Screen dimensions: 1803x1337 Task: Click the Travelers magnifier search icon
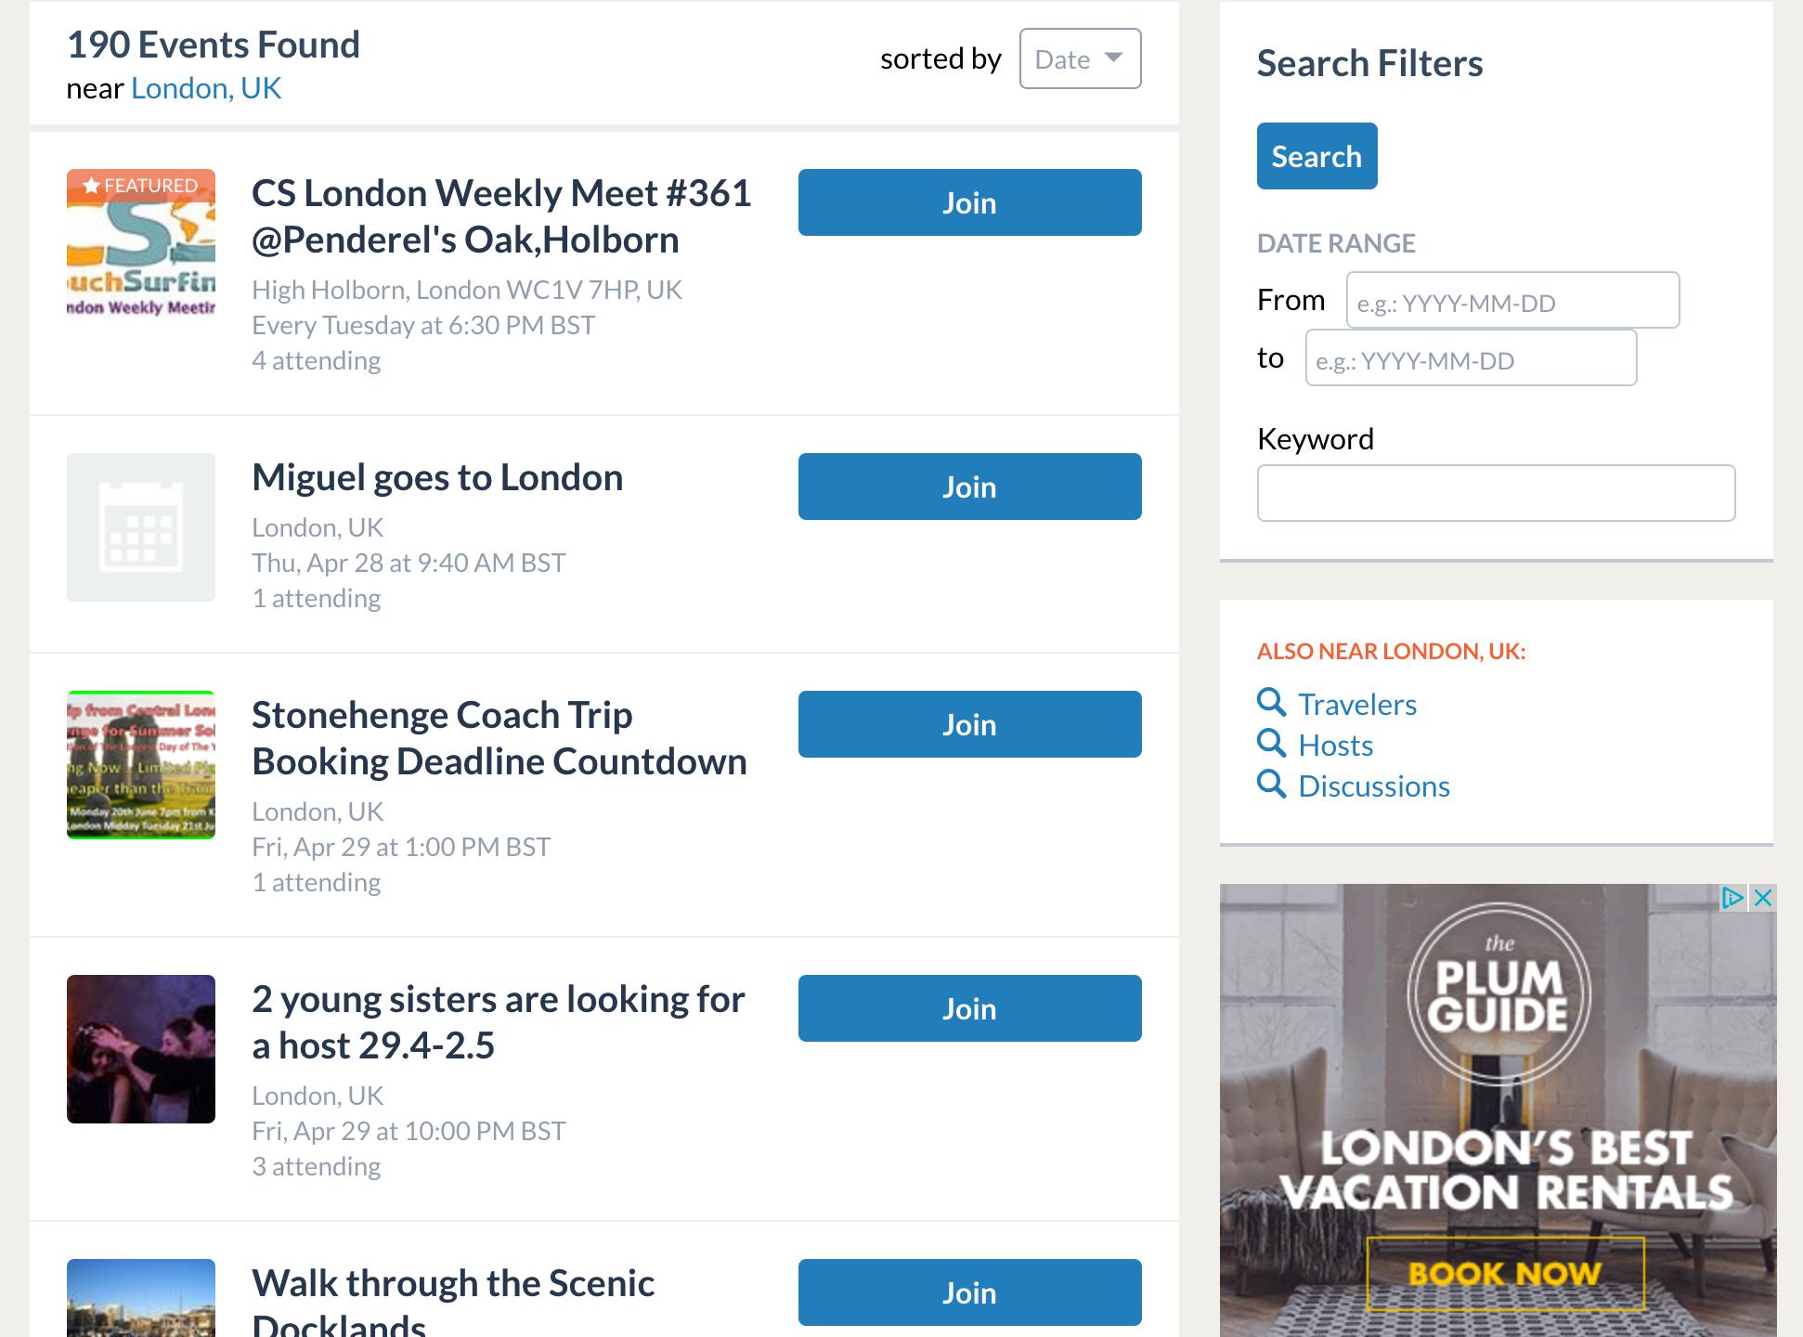(1271, 703)
